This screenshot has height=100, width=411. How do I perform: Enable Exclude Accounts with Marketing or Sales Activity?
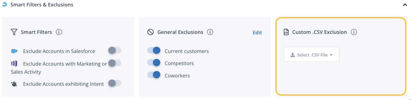click(115, 63)
